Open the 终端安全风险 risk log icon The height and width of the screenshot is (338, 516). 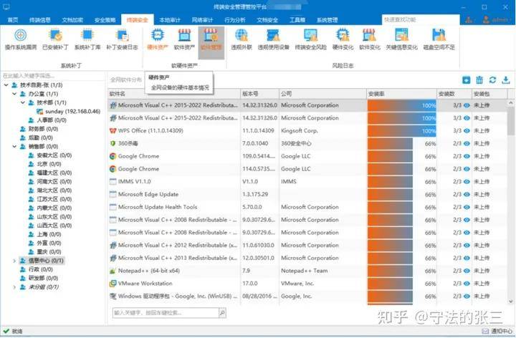310,39
